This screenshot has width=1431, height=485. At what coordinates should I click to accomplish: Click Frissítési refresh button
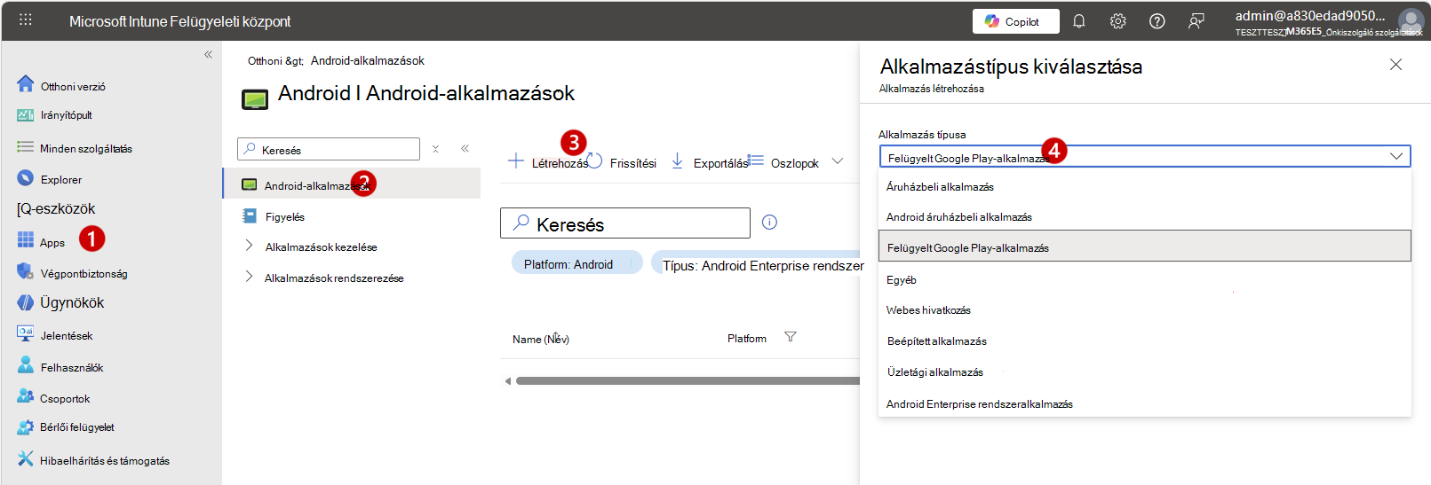[622, 162]
